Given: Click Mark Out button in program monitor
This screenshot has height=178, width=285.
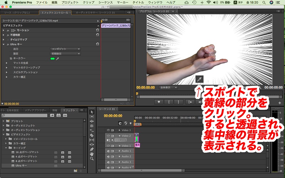Looking at the screenshot, I should (178, 102).
